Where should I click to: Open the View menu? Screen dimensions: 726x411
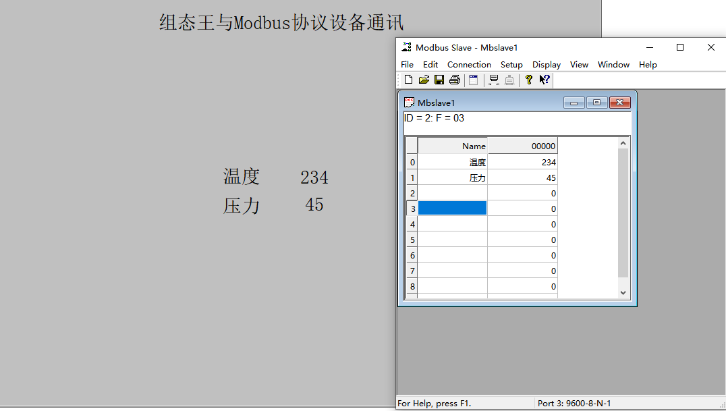(x=579, y=64)
